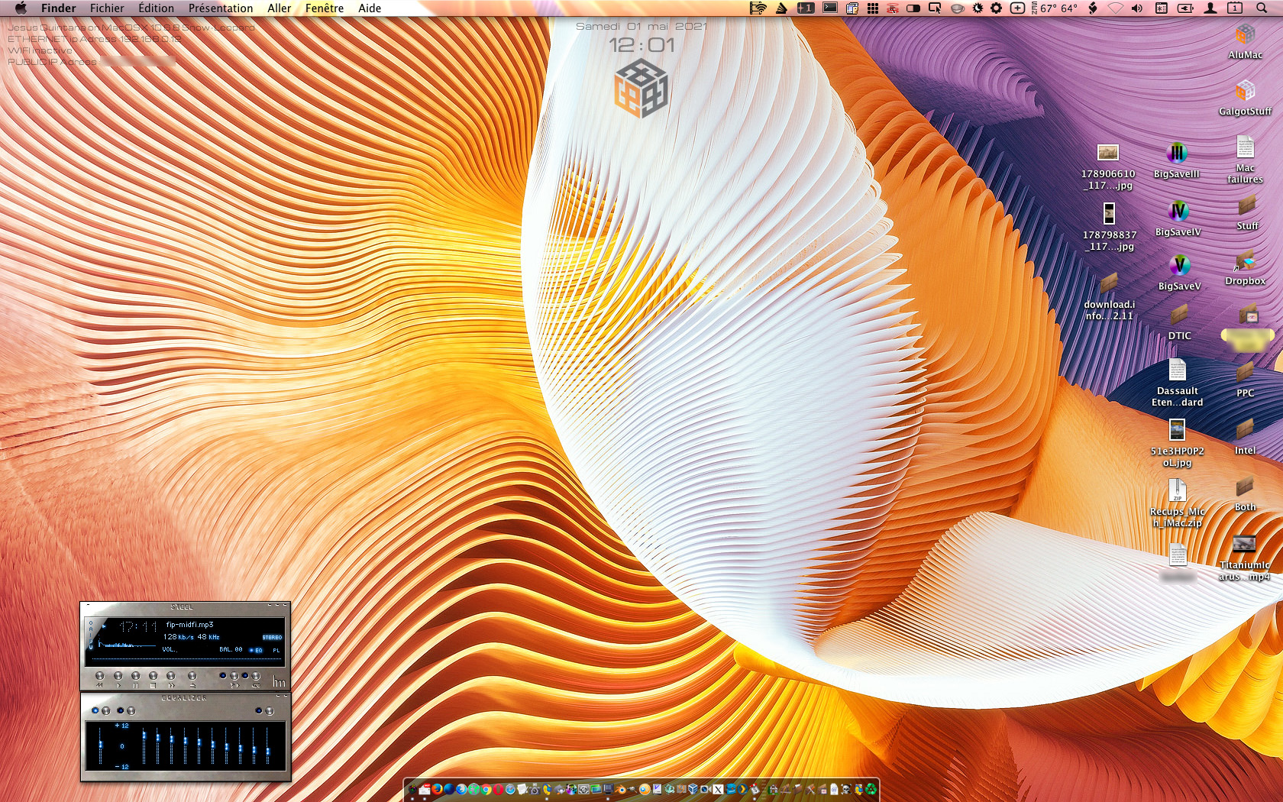Launch Google Chrome from the Dock
1283x802 pixels.
tap(486, 789)
